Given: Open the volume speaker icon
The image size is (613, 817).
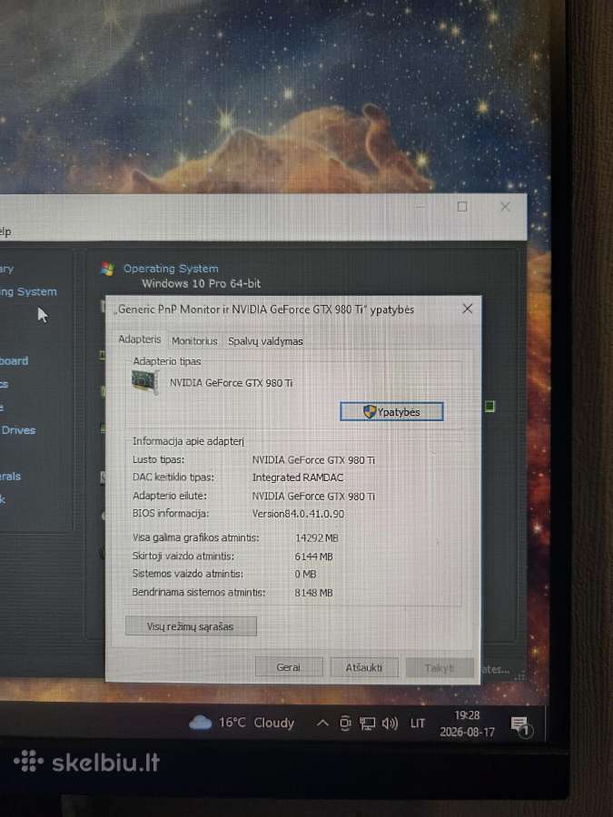Looking at the screenshot, I should point(390,723).
